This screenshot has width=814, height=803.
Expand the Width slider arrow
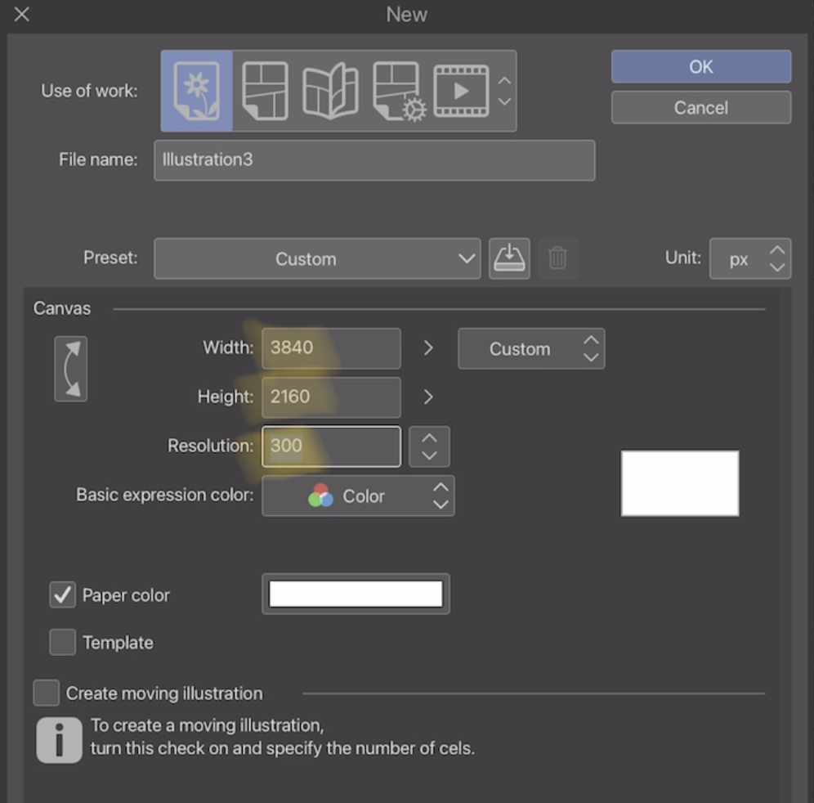pyautogui.click(x=428, y=348)
